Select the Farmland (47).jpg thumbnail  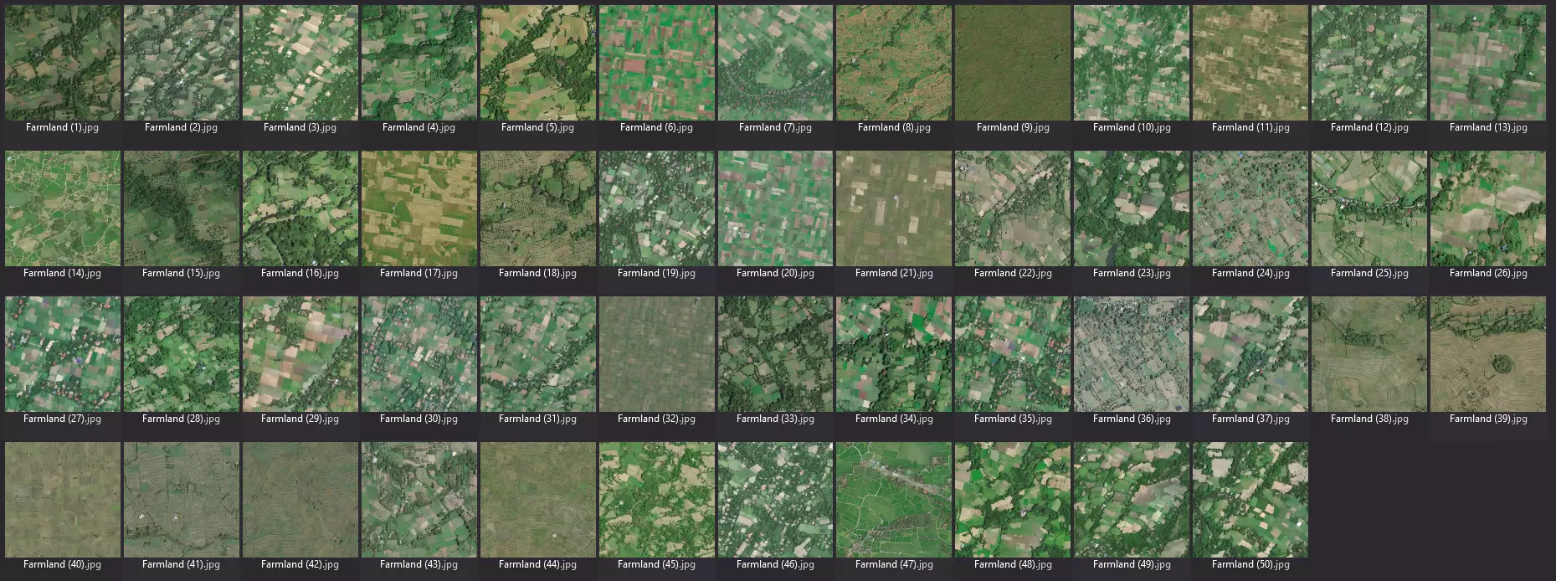tap(894, 500)
